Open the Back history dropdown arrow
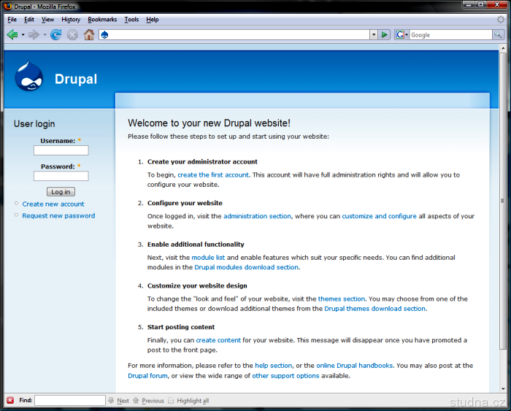Image resolution: width=511 pixels, height=411 pixels. click(23, 34)
